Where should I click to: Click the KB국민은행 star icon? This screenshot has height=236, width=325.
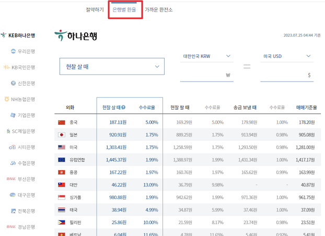point(6,67)
